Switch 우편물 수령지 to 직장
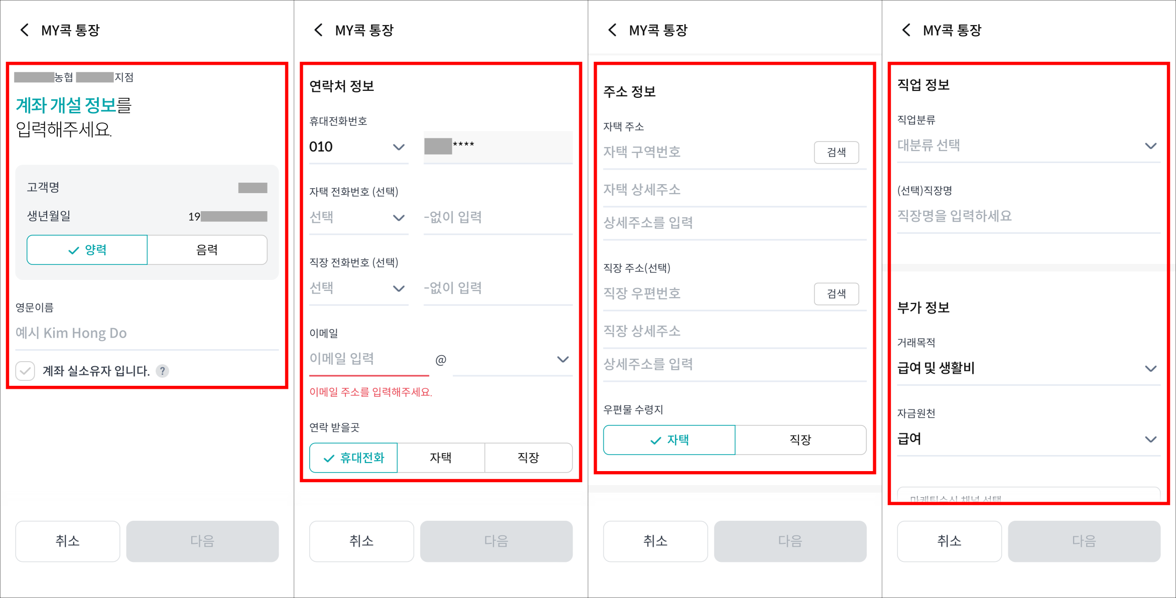1176x598 pixels. 801,439
